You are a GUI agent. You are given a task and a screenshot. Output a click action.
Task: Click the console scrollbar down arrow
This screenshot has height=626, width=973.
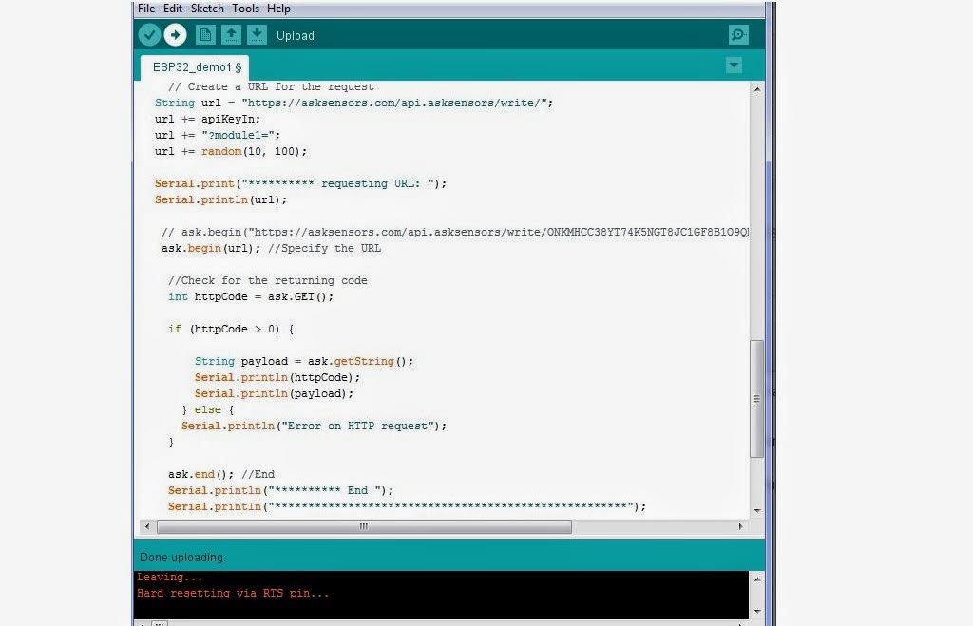[757, 611]
